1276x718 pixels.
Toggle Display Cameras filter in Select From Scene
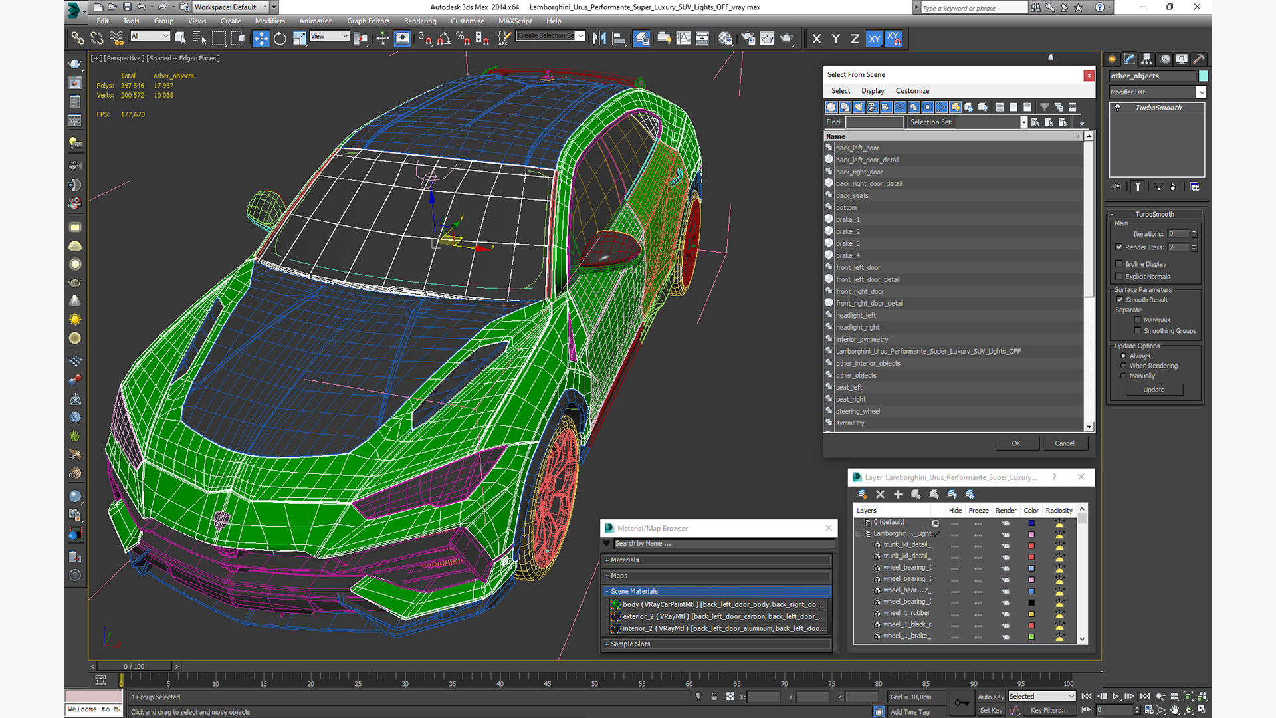tap(873, 107)
